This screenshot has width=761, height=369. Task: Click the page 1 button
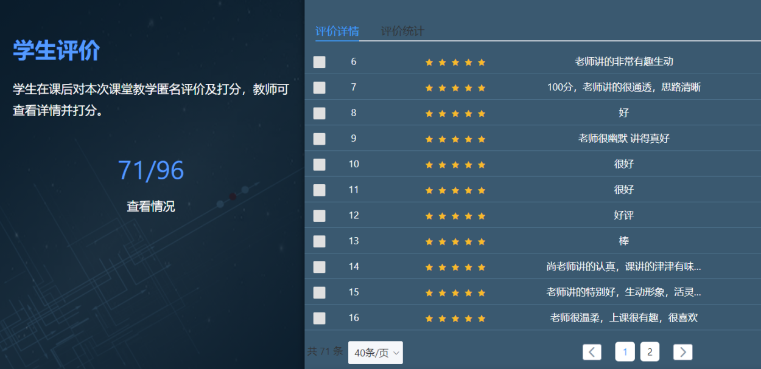coord(625,351)
